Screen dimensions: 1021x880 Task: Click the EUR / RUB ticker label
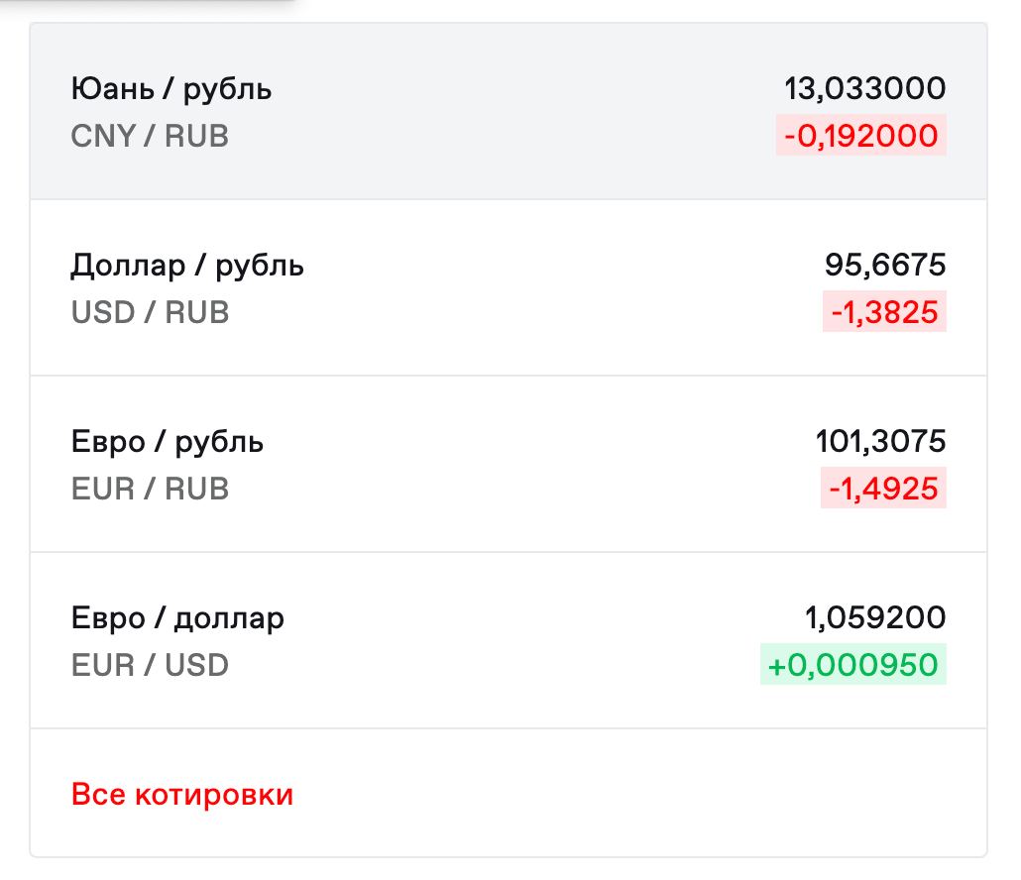tap(150, 489)
